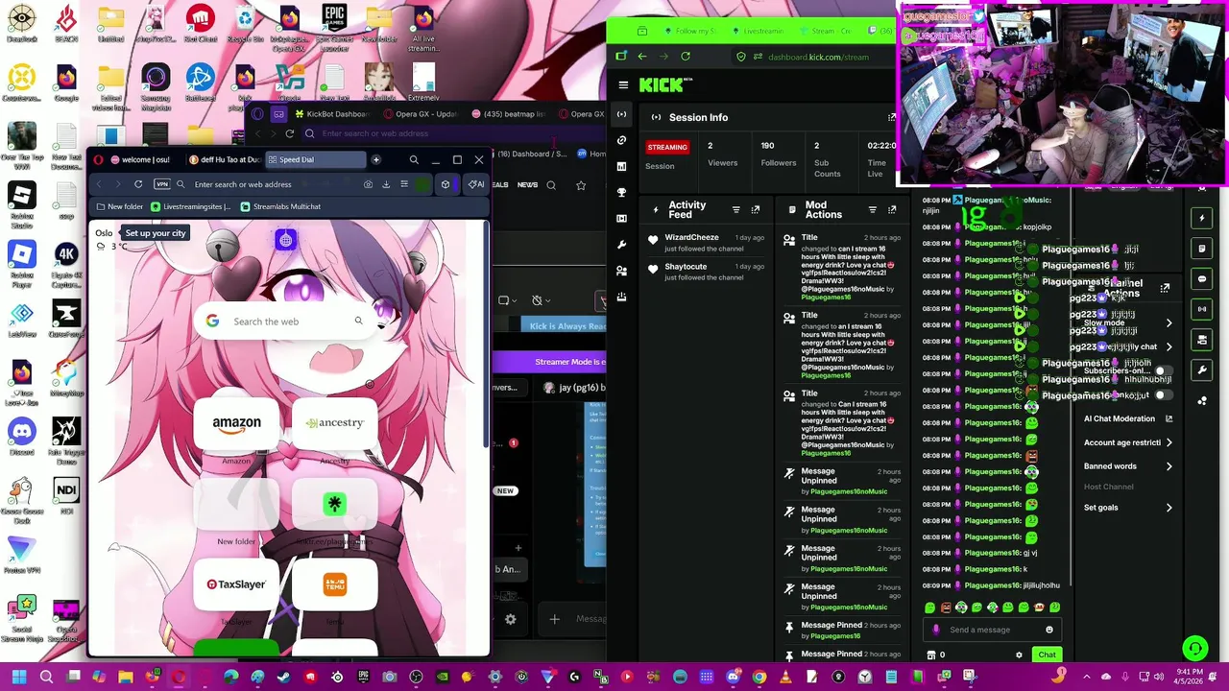Click the Search the web box on Speed Dial
1229x691 pixels.
pos(285,322)
